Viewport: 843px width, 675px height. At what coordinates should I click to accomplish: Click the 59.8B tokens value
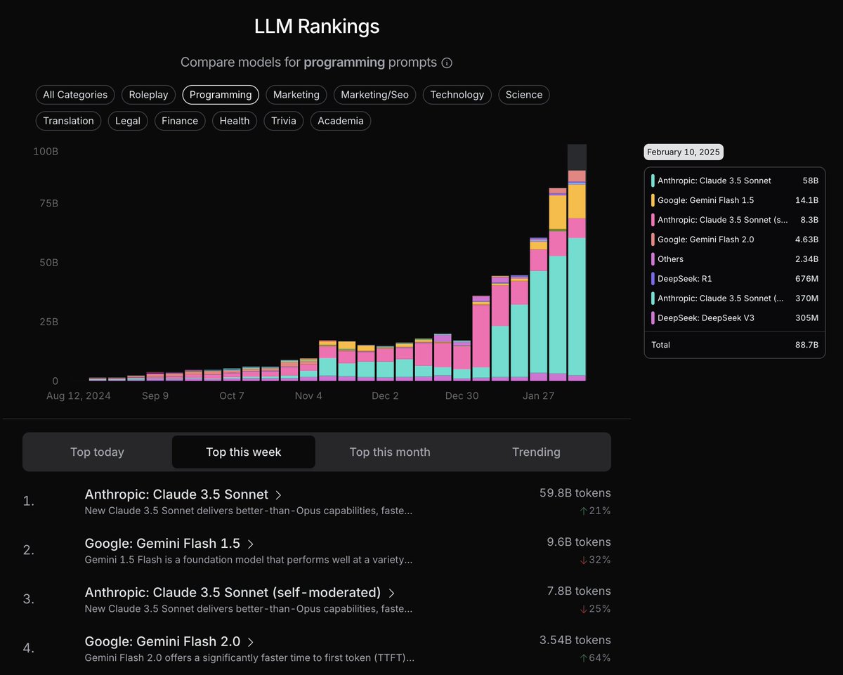point(575,493)
